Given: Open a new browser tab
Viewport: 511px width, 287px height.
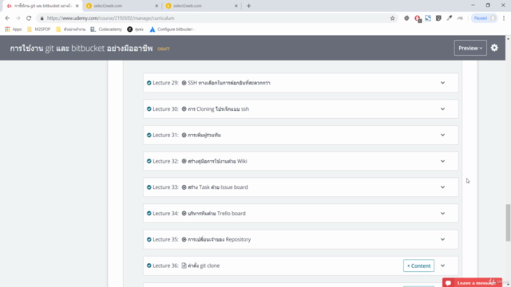Looking at the screenshot, I should pyautogui.click(x=248, y=6).
